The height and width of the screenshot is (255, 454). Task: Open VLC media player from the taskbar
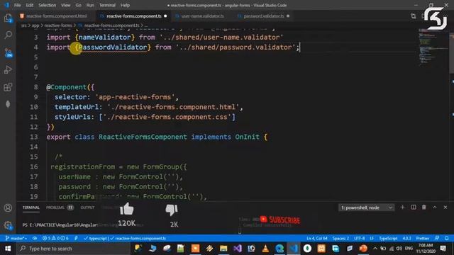coord(265,249)
